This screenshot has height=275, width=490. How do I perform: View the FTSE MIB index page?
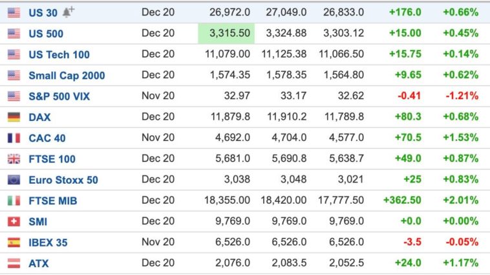[52, 201]
